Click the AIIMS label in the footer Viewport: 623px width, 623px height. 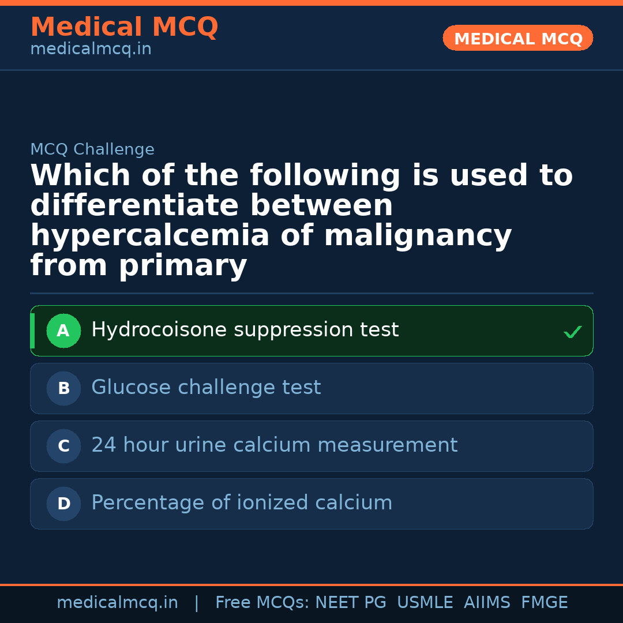click(x=487, y=603)
